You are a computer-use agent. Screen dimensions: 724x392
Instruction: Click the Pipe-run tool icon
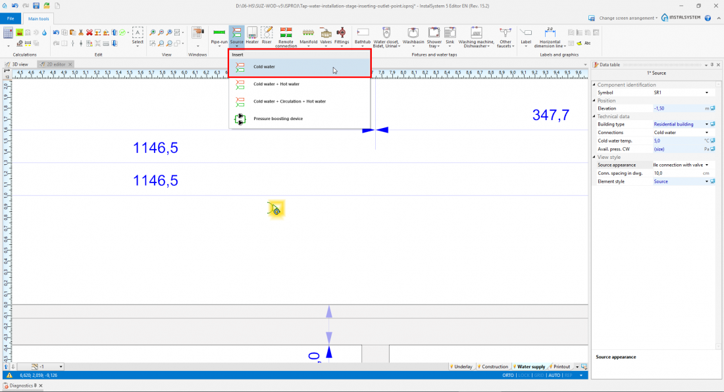pyautogui.click(x=219, y=32)
